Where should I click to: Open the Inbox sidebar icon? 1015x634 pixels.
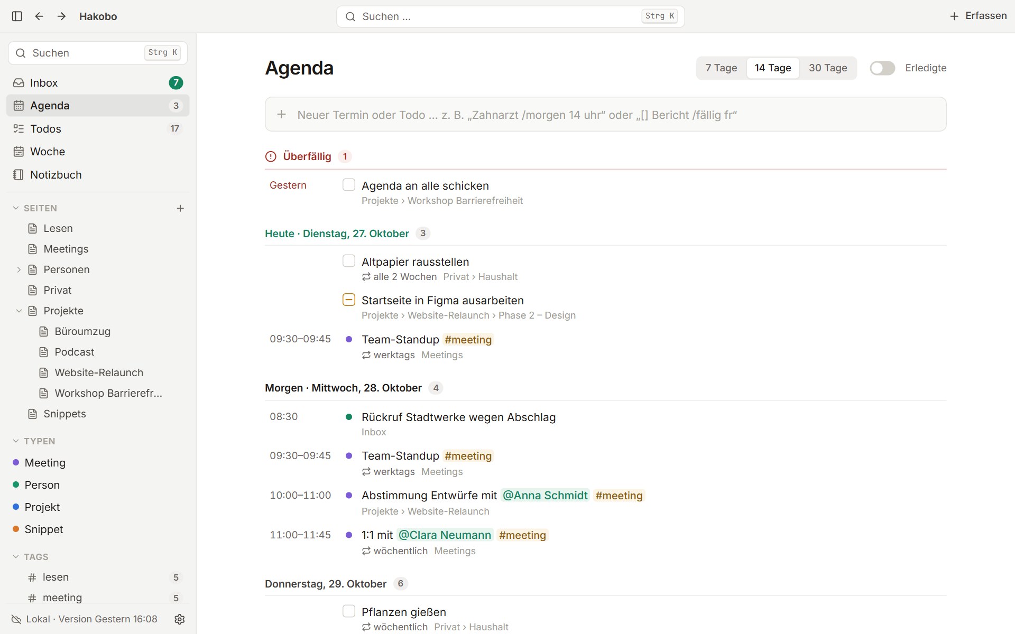19,83
